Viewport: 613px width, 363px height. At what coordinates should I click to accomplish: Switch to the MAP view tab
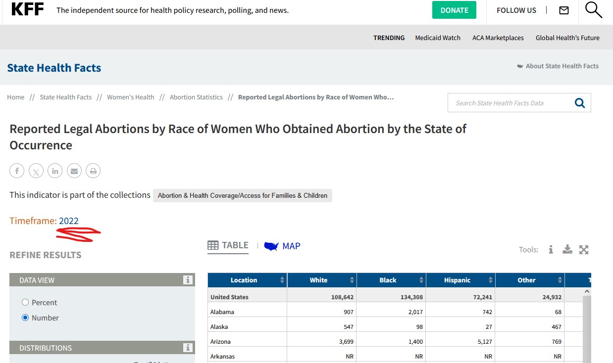282,246
